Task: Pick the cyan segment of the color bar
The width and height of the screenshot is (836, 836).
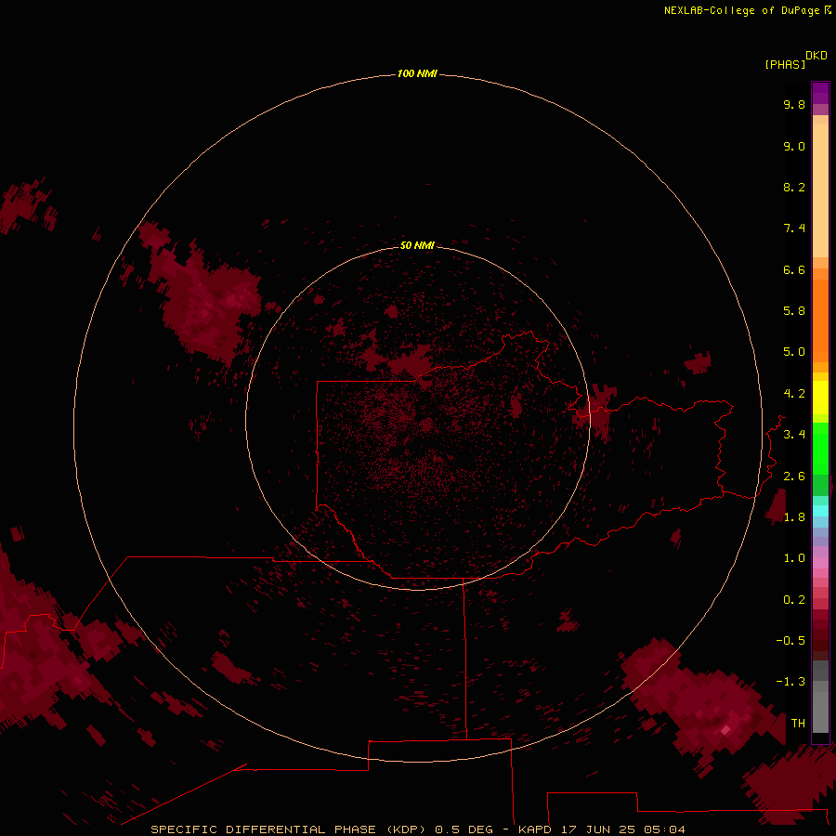Action: (x=820, y=511)
